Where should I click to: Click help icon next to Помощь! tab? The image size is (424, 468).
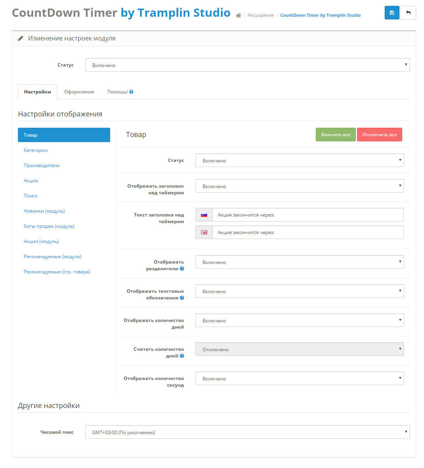pos(132,92)
